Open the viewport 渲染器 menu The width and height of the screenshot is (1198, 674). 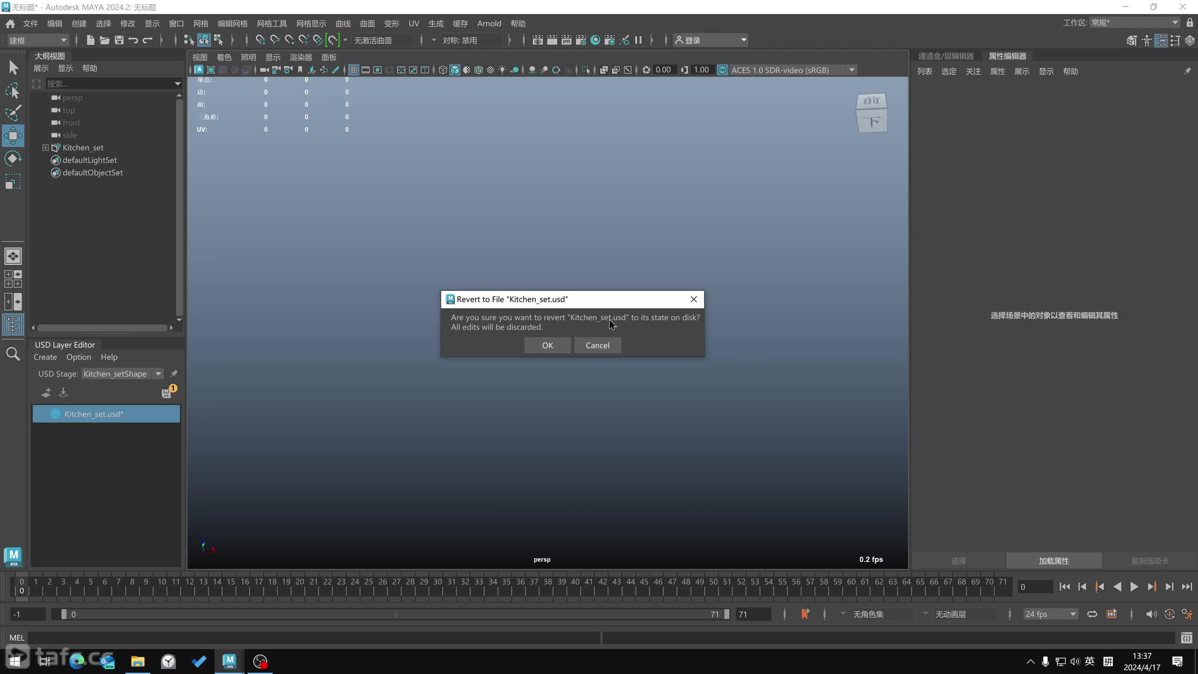coord(301,57)
